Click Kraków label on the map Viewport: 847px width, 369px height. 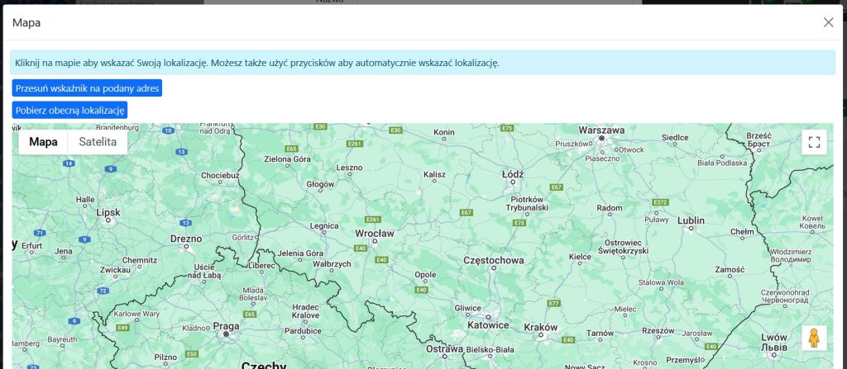click(x=540, y=327)
